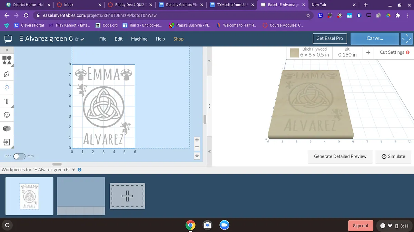Select the Shapes tool icon
414x232 pixels.
click(x=7, y=60)
